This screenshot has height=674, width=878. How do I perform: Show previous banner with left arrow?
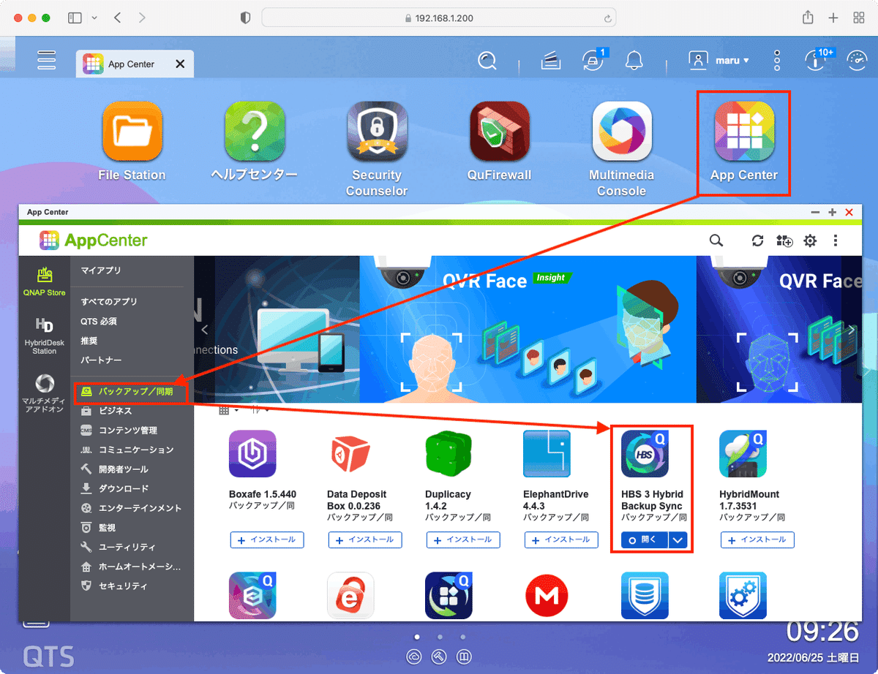point(205,330)
